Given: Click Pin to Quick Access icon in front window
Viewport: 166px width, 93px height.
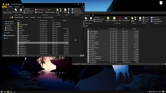Looking at the screenshot, I should pyautogui.click(x=8, y=10).
